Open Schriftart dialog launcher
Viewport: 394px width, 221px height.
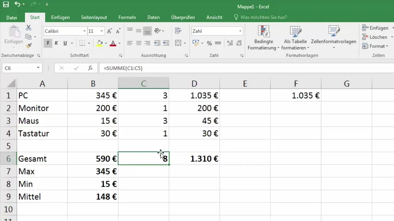[121, 56]
